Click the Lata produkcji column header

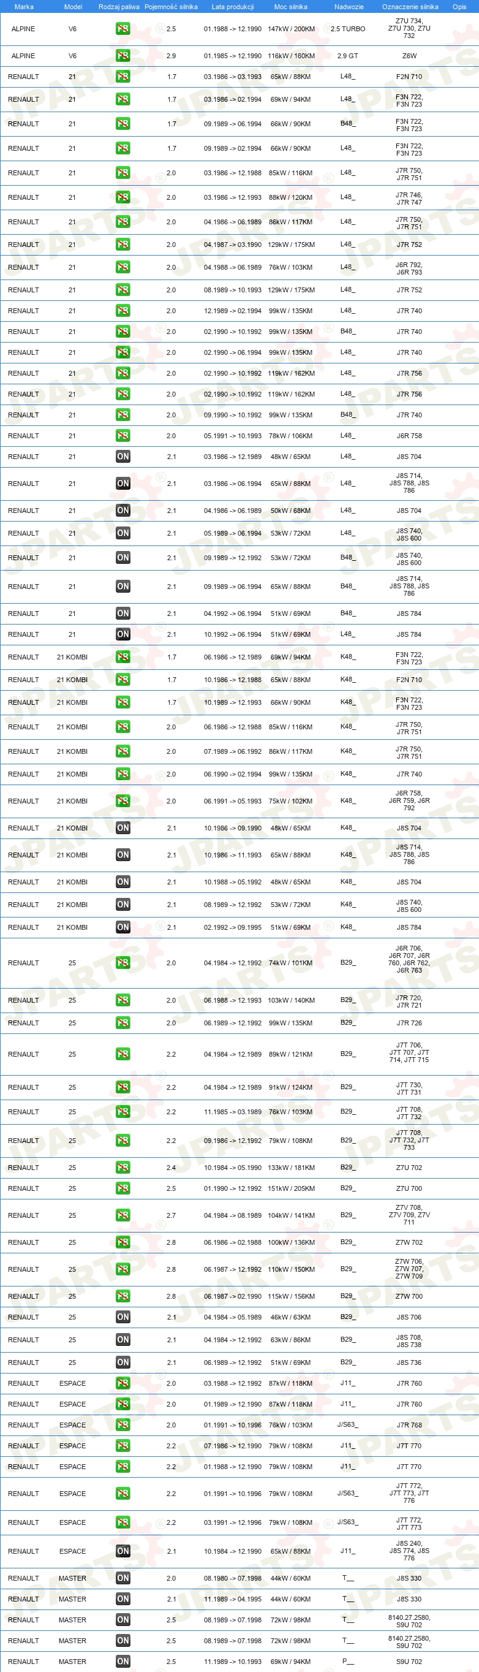[232, 7]
